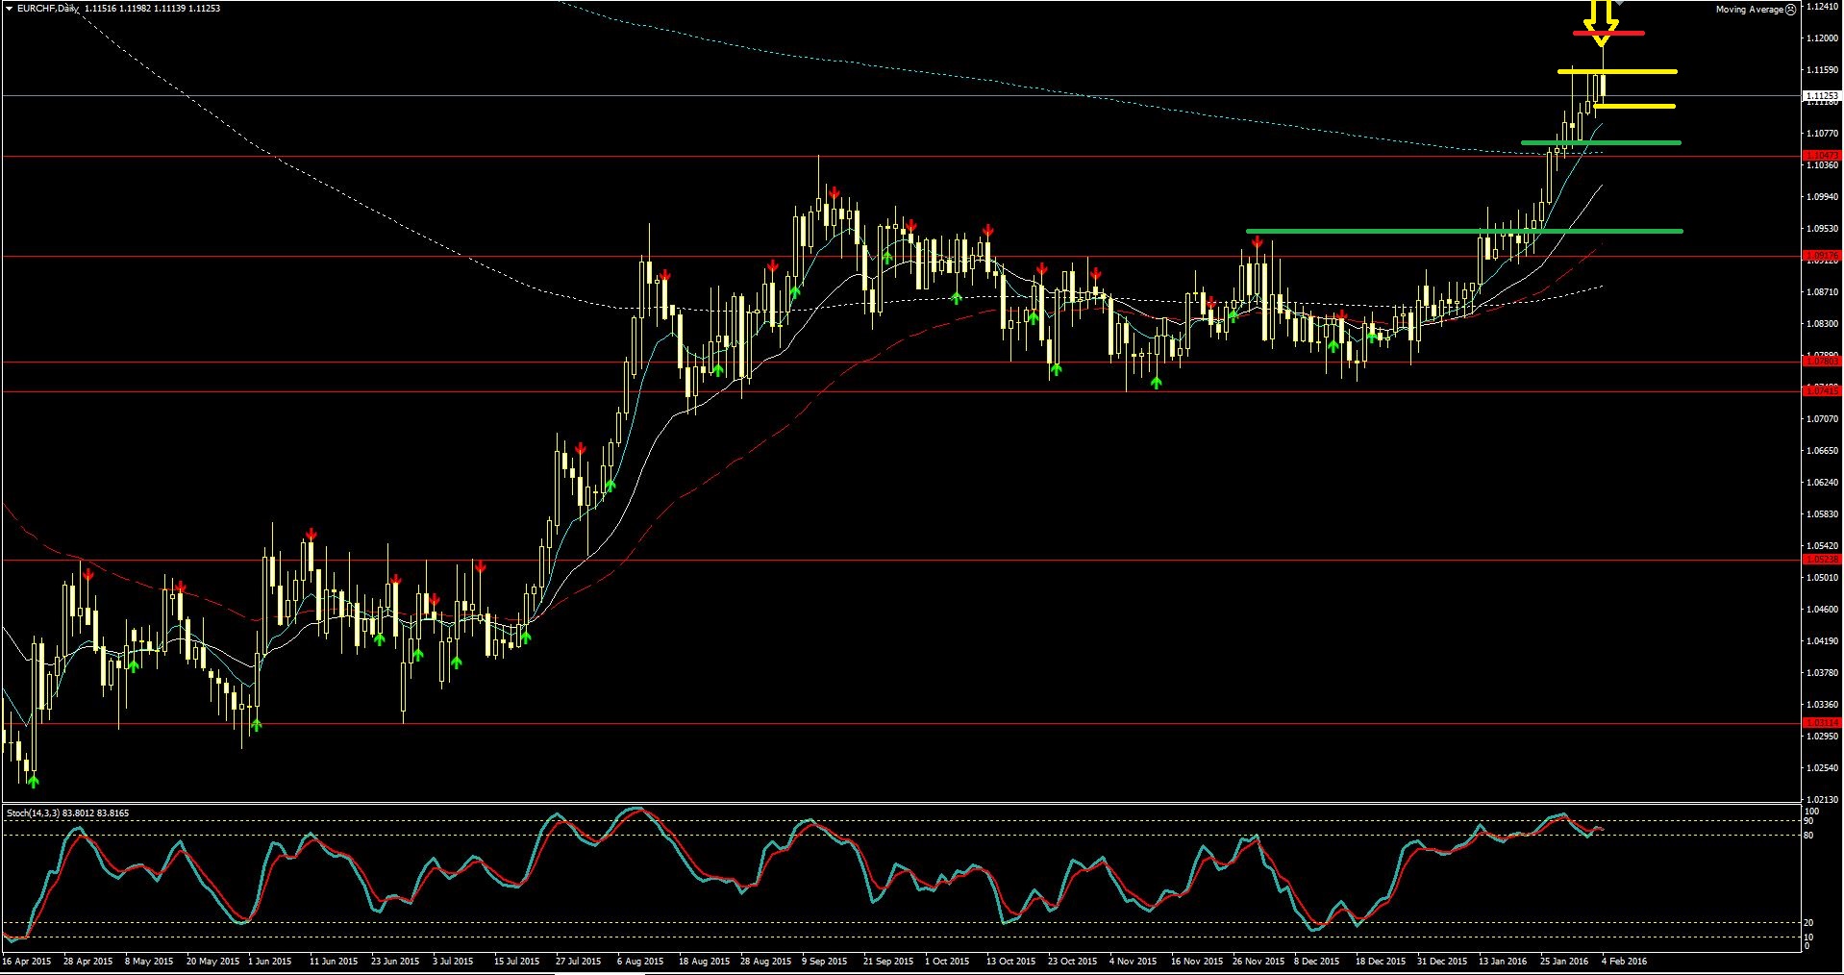Click the 18 Dec 2015 date label

(1381, 962)
